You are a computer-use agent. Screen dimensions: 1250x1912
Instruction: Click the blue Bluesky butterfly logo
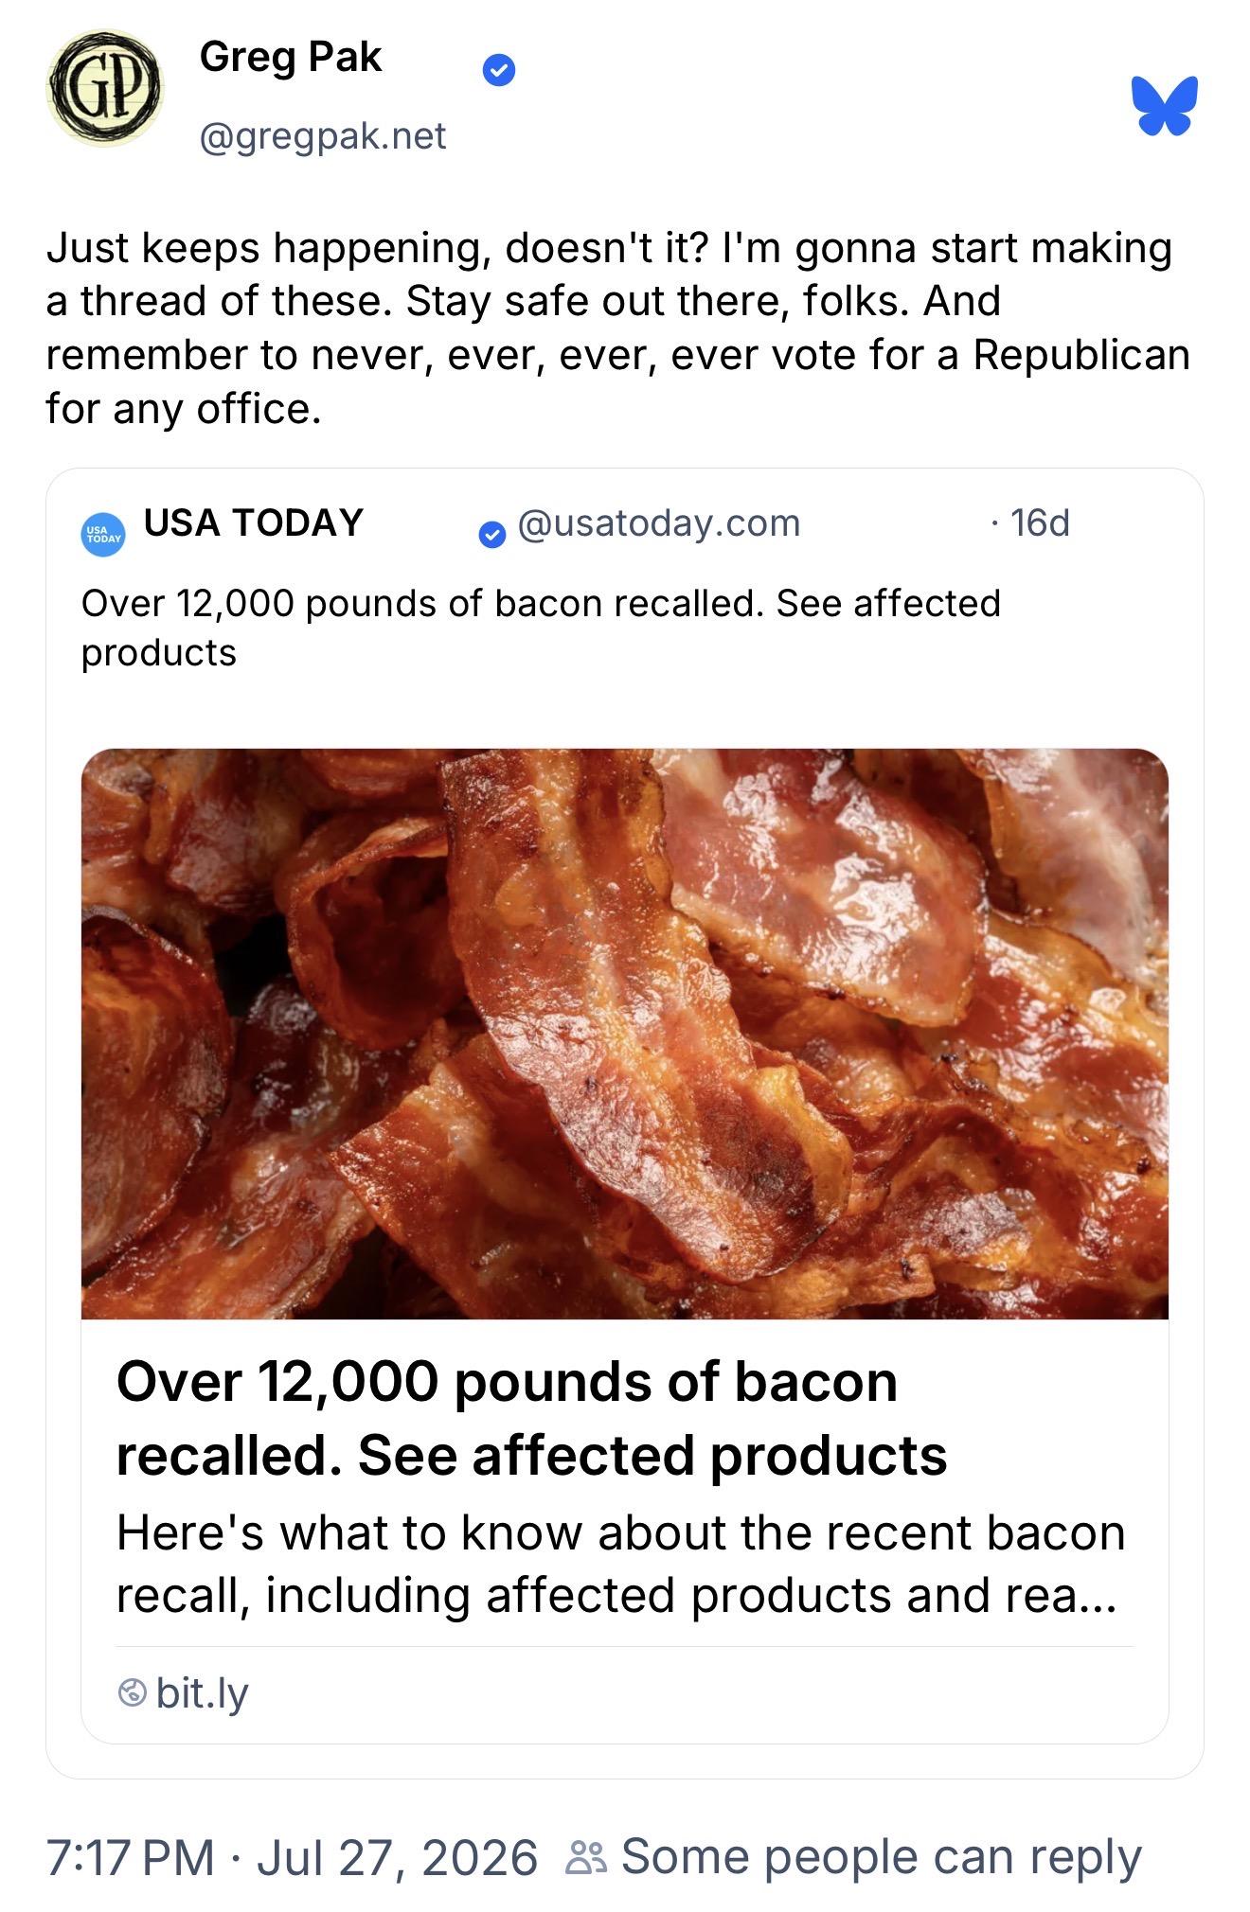pos(1164,105)
